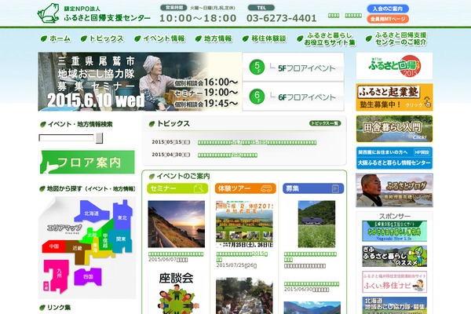This screenshot has height=314, width=471.
Task: Select 中国 region on area map
Action: (x=54, y=246)
